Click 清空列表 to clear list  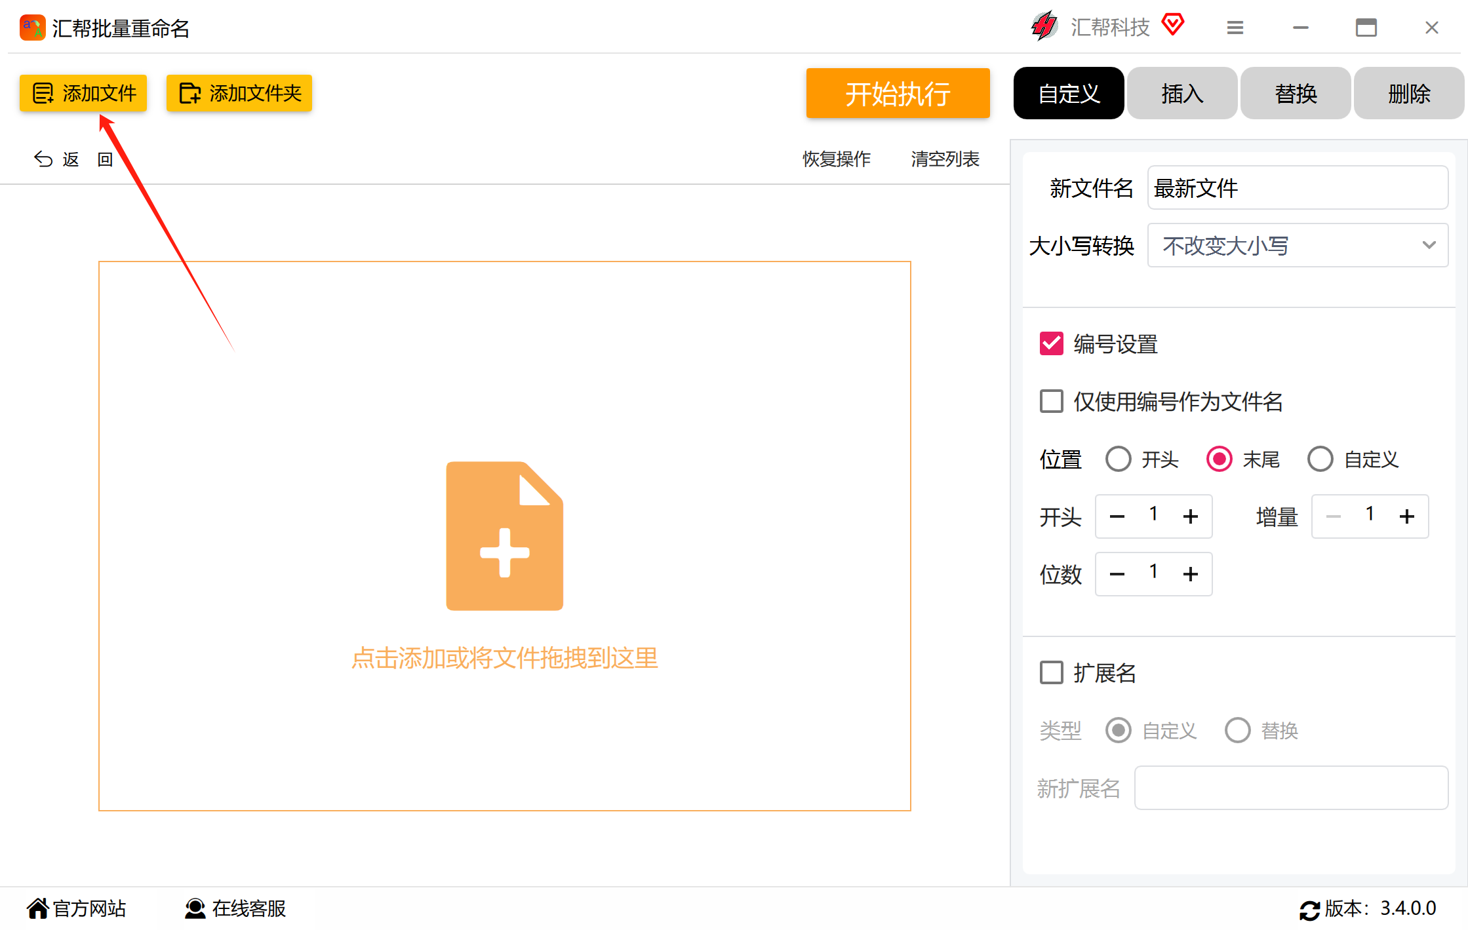(x=945, y=159)
